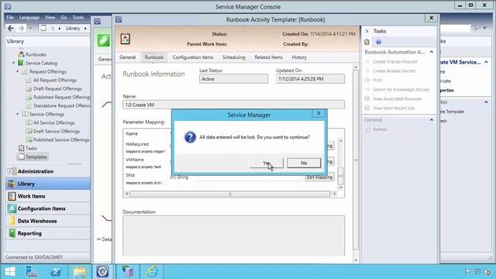The height and width of the screenshot is (279, 496).
Task: Click View Associated Runbook task
Action: click(398, 98)
